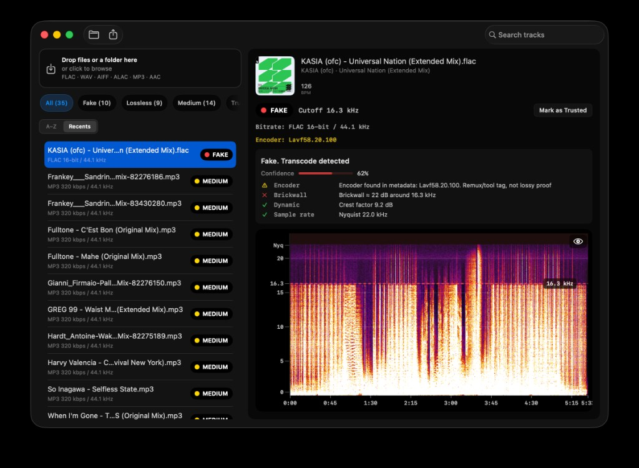Click the search magnifier icon
The width and height of the screenshot is (639, 468).
pos(492,35)
